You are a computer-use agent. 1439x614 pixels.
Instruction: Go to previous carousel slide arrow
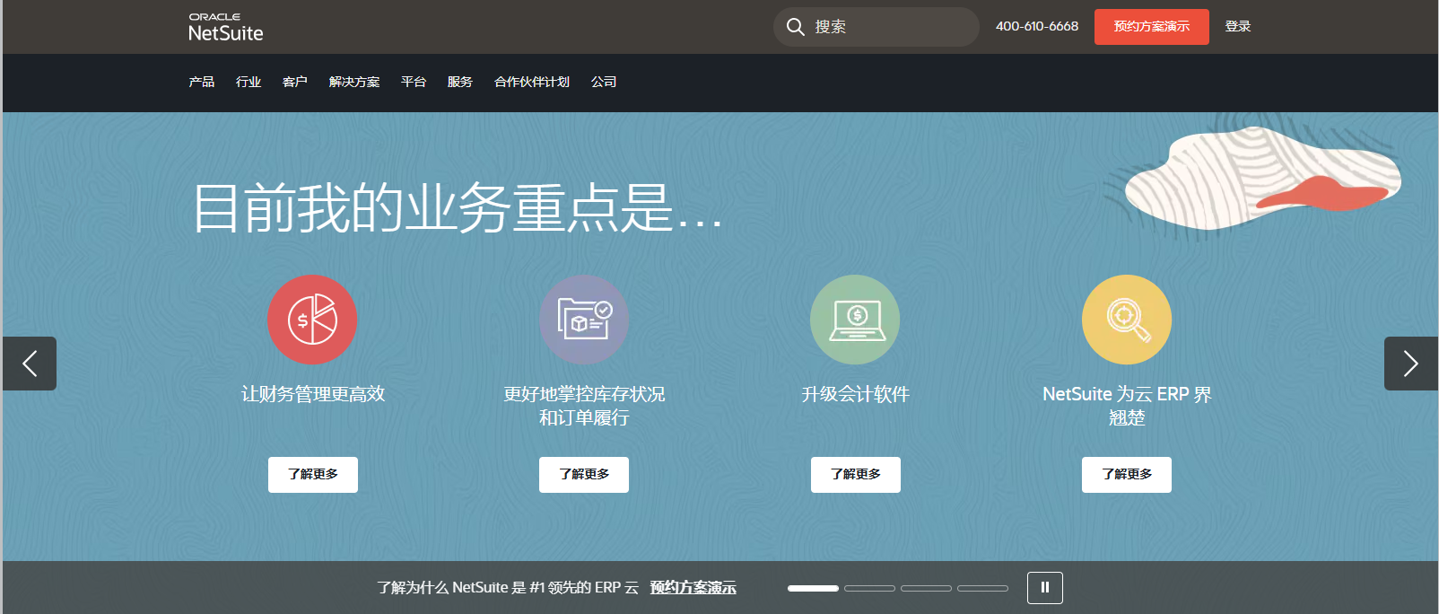point(30,364)
